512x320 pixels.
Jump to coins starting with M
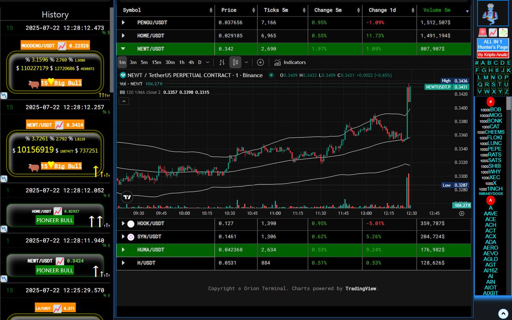[x=486, y=77]
